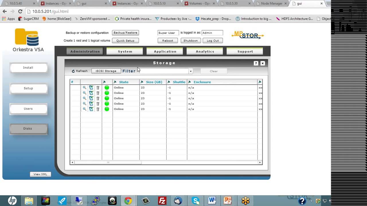This screenshot has width=367, height=206.
Task: Click the iSCSI Storage button
Action: pos(106,71)
